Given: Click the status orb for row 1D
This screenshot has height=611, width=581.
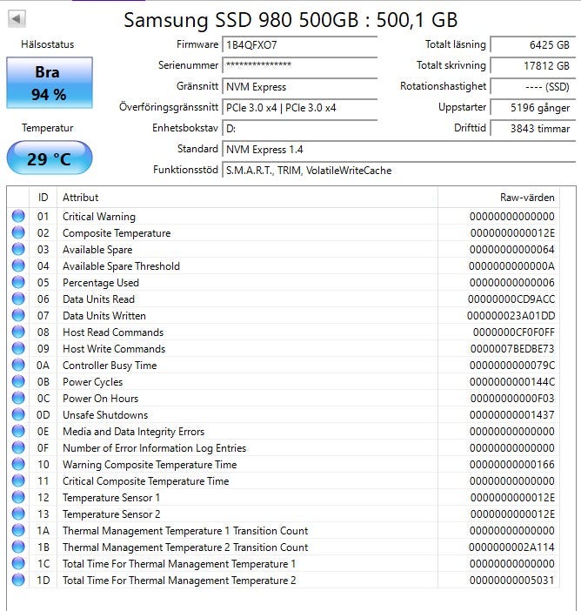Looking at the screenshot, I should (18, 580).
